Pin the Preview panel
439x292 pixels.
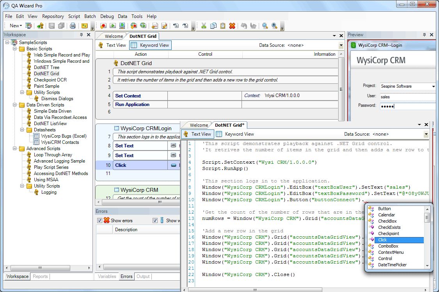[x=425, y=35]
